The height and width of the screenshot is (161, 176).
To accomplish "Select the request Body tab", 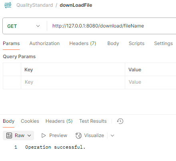I will tap(113, 43).
